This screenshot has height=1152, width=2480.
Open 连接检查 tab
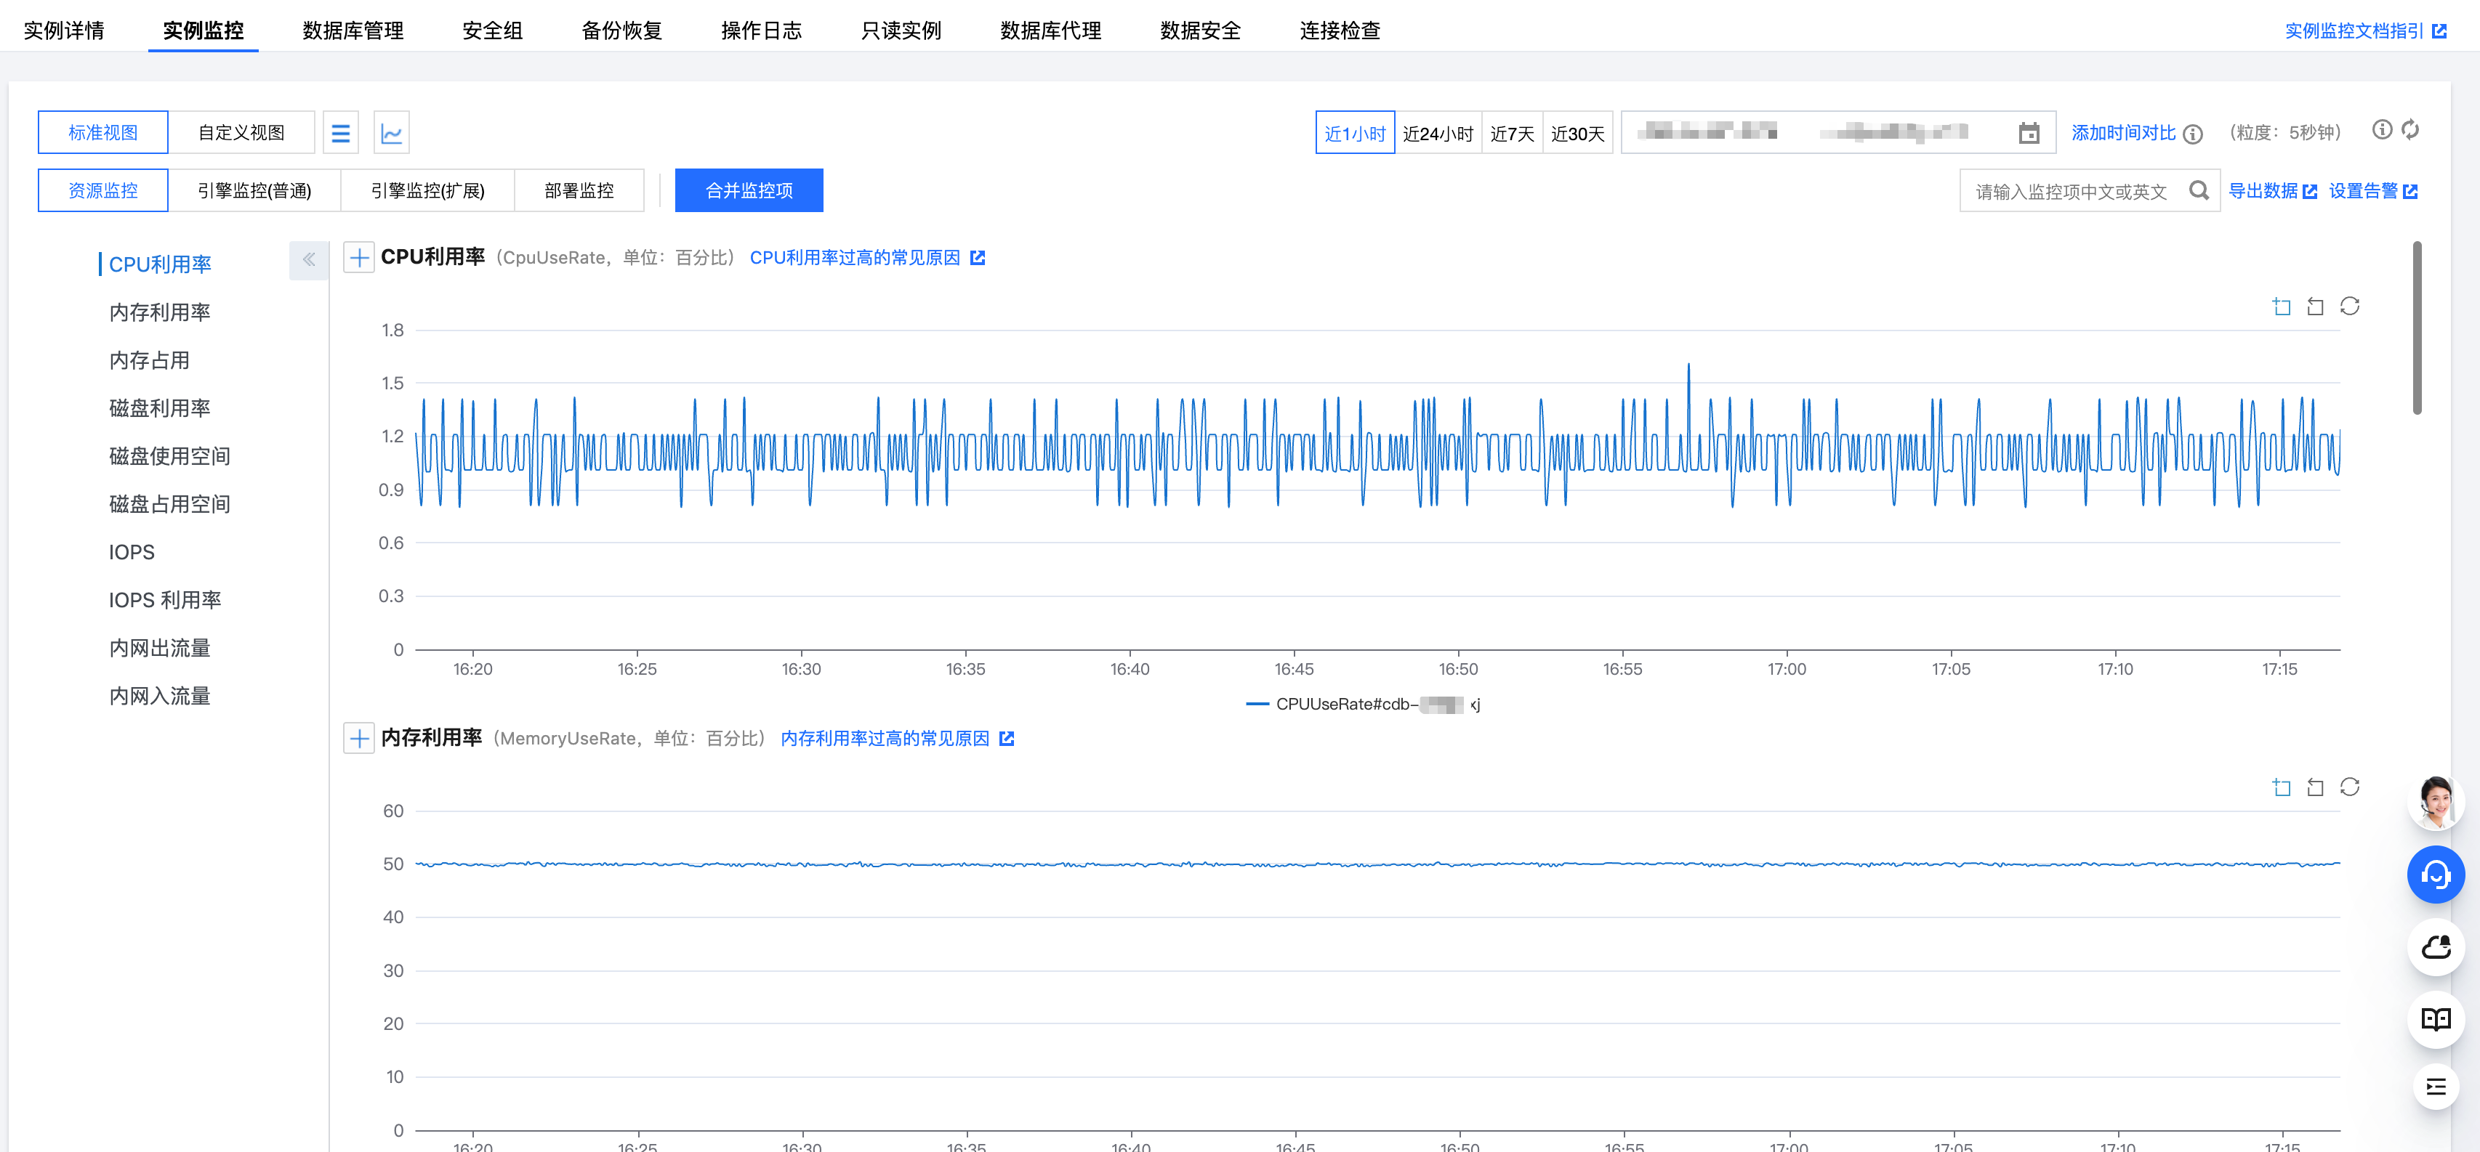pos(1340,31)
